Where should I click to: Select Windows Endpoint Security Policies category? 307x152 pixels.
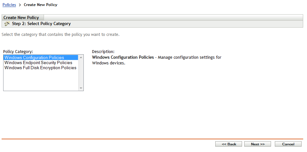click(x=38, y=63)
